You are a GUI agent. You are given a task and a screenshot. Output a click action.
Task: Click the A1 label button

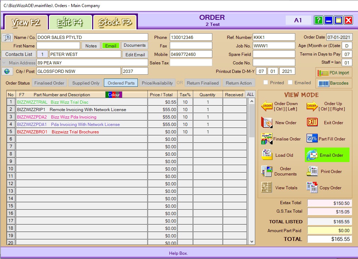click(298, 20)
